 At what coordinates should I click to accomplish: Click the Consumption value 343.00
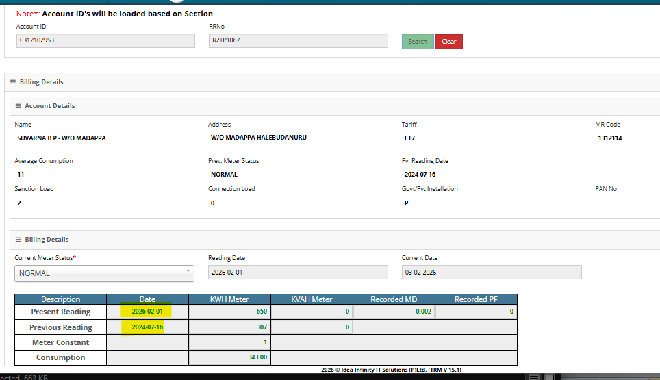(x=229, y=357)
